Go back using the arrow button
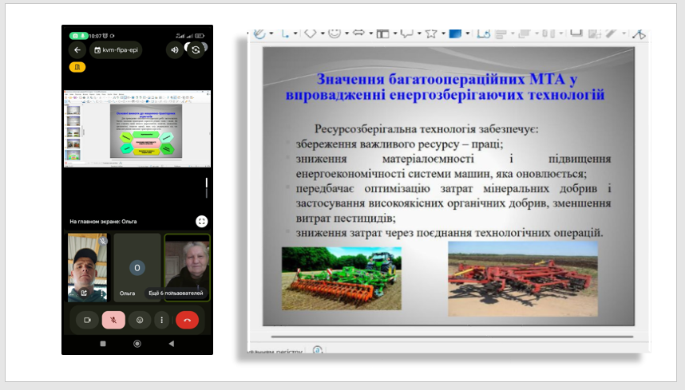 tap(77, 50)
